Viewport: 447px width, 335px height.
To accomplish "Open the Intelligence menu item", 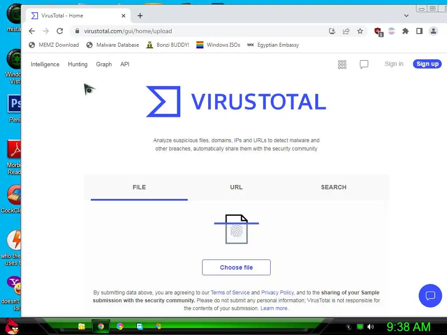I will (x=45, y=65).
